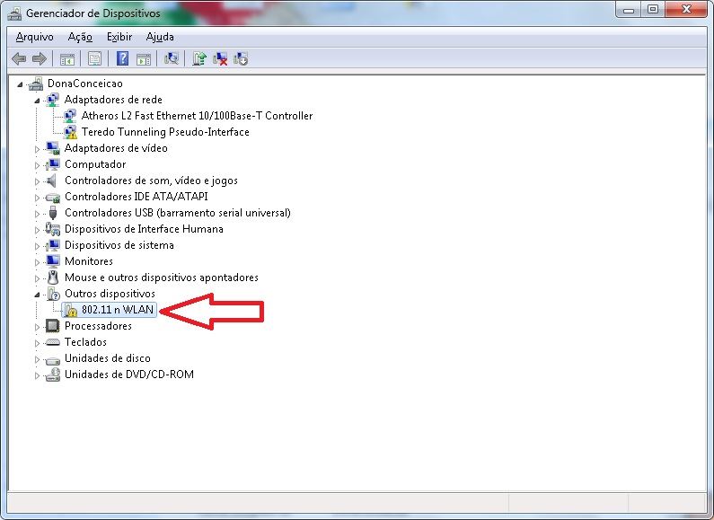
Task: Click the Human Interface devices icon
Action: 53,229
